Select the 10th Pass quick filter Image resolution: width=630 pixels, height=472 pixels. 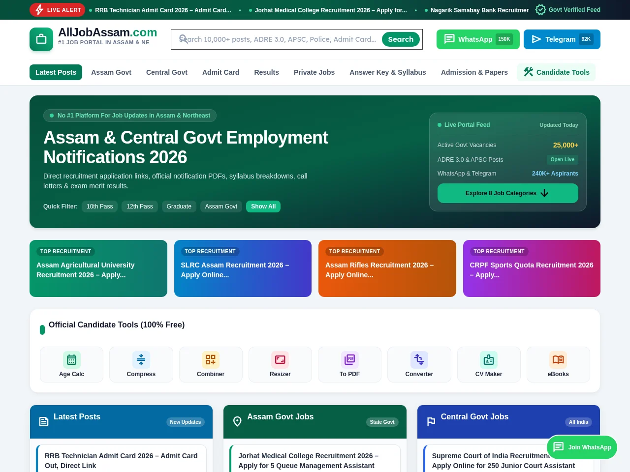tap(100, 206)
